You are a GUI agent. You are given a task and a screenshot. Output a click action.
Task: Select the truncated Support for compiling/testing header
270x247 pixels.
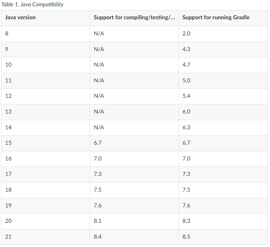tap(134, 18)
